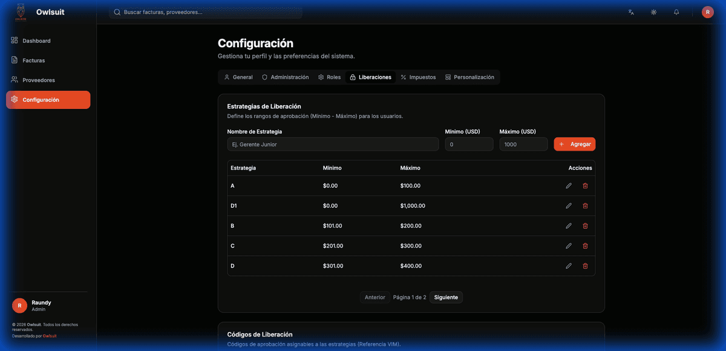The width and height of the screenshot is (726, 351).
Task: Click the search magnifier icon
Action: (117, 11)
